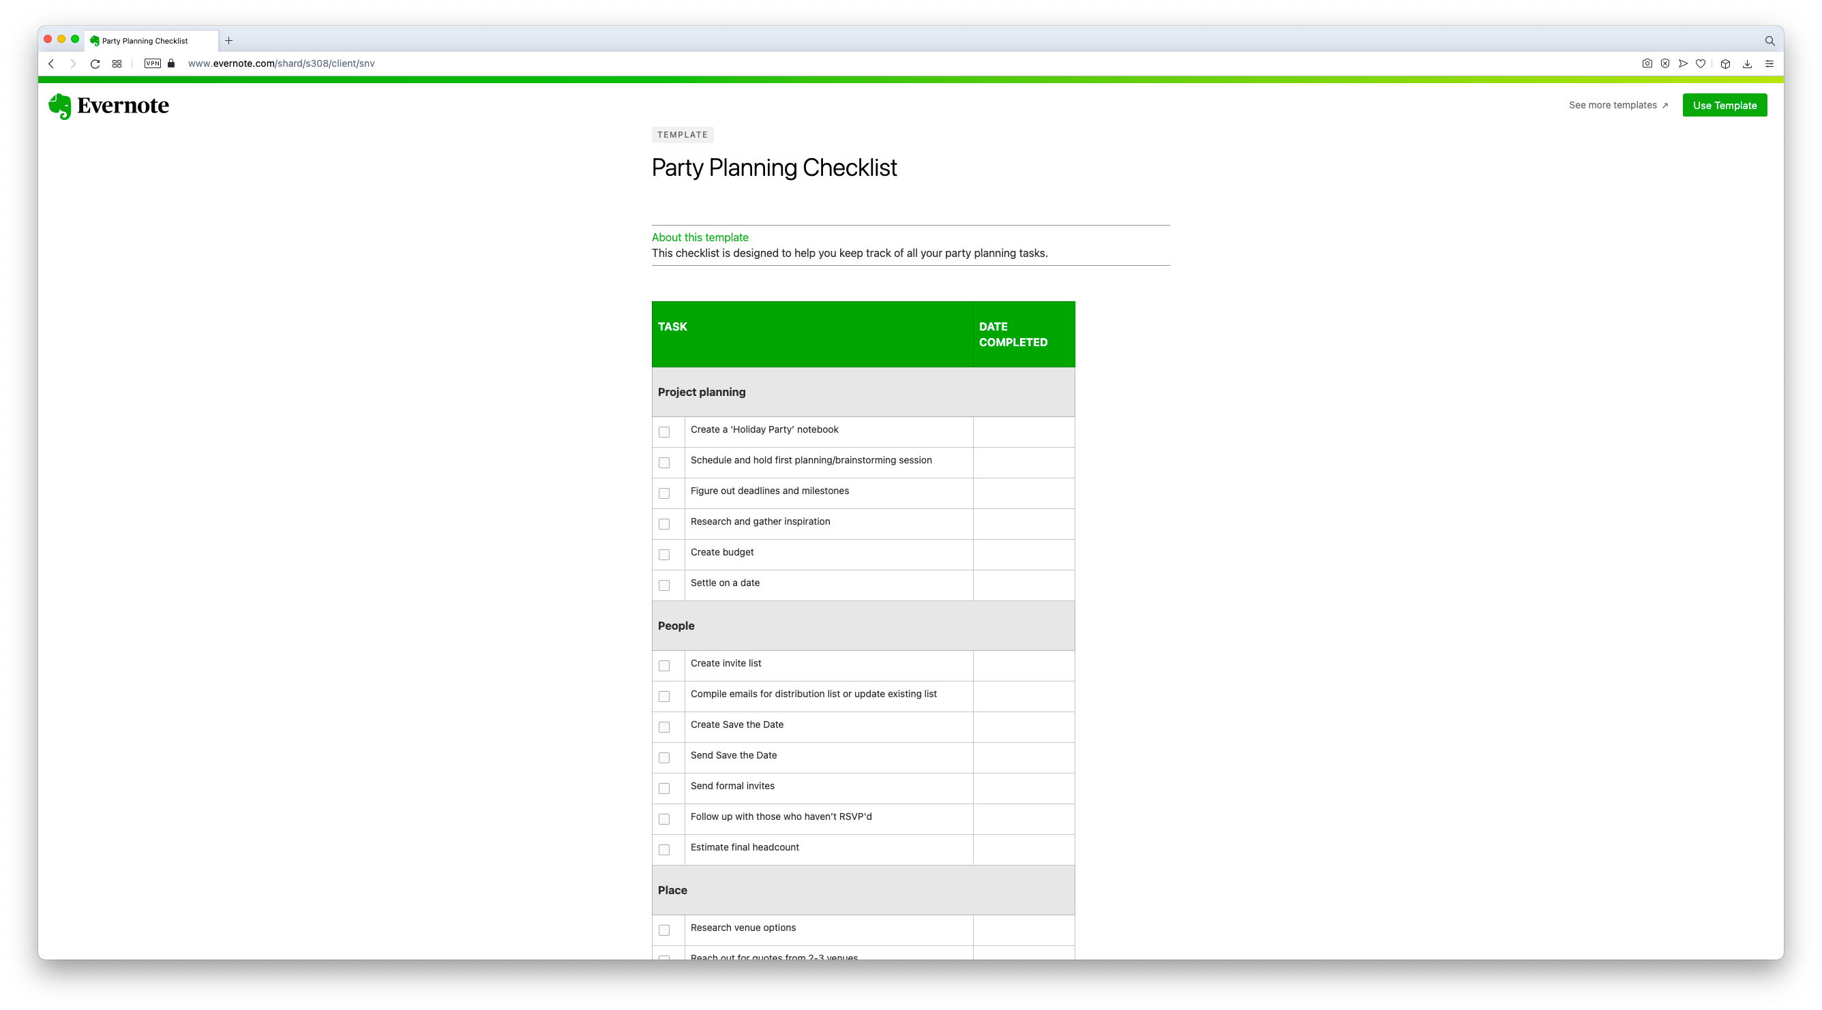Check the 'Create Save the Date' box
Image resolution: width=1822 pixels, height=1010 pixels.
[x=664, y=727]
